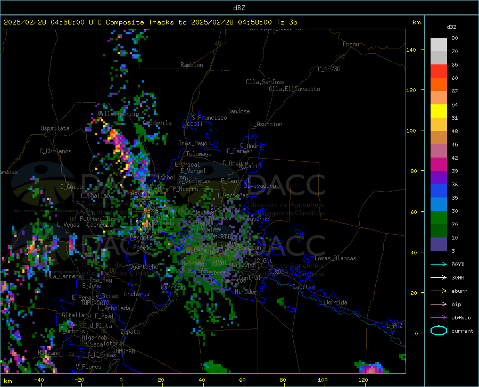Click the 'dBZ' heading above the color scale
Screen dimensions: 479x387
pos(451,27)
